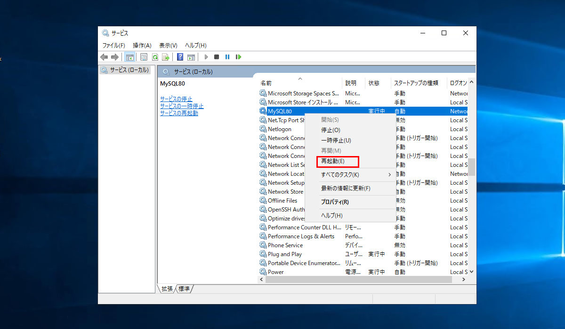Click the gear icon beside MySQL80
This screenshot has height=329, width=565.
coord(263,111)
